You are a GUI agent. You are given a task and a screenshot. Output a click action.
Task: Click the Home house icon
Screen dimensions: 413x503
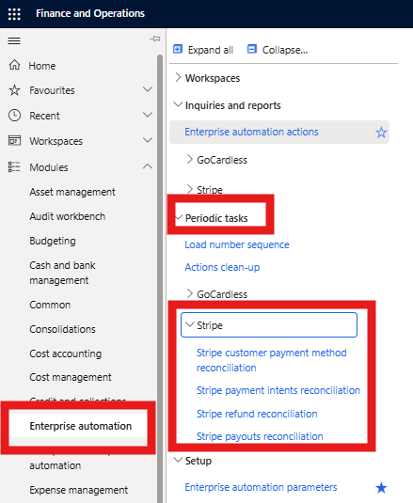pyautogui.click(x=14, y=65)
